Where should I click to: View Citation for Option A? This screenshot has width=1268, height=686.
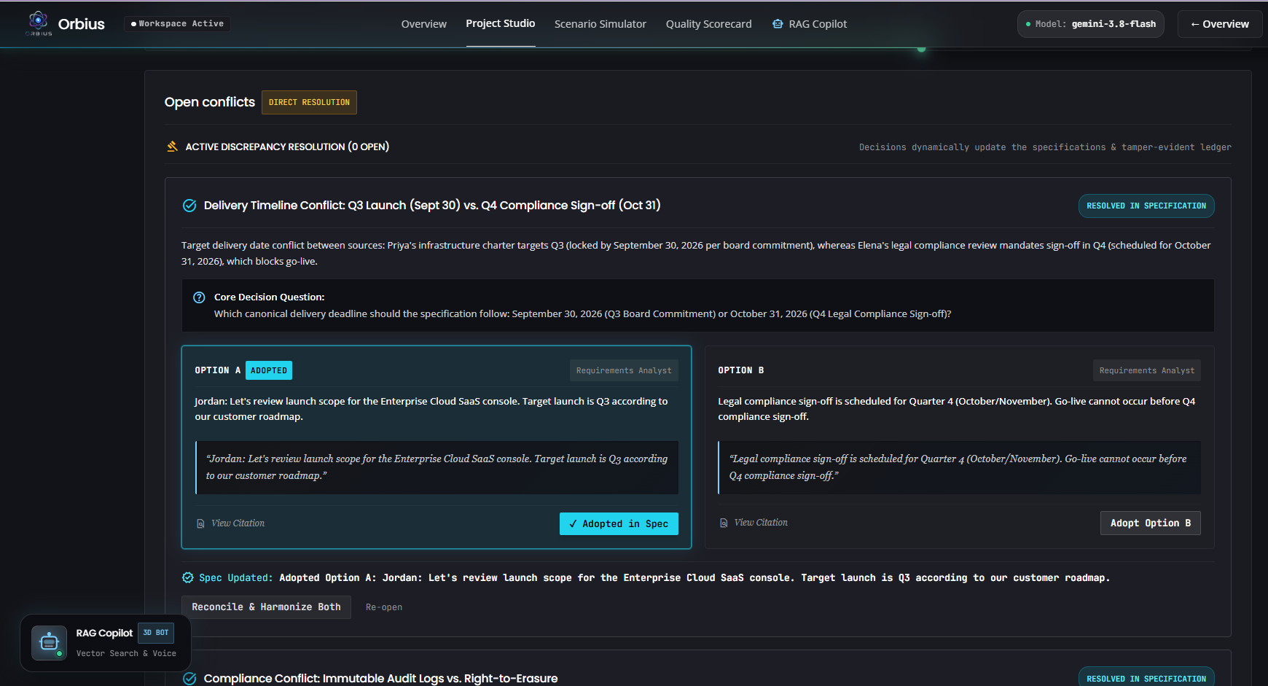pos(230,523)
